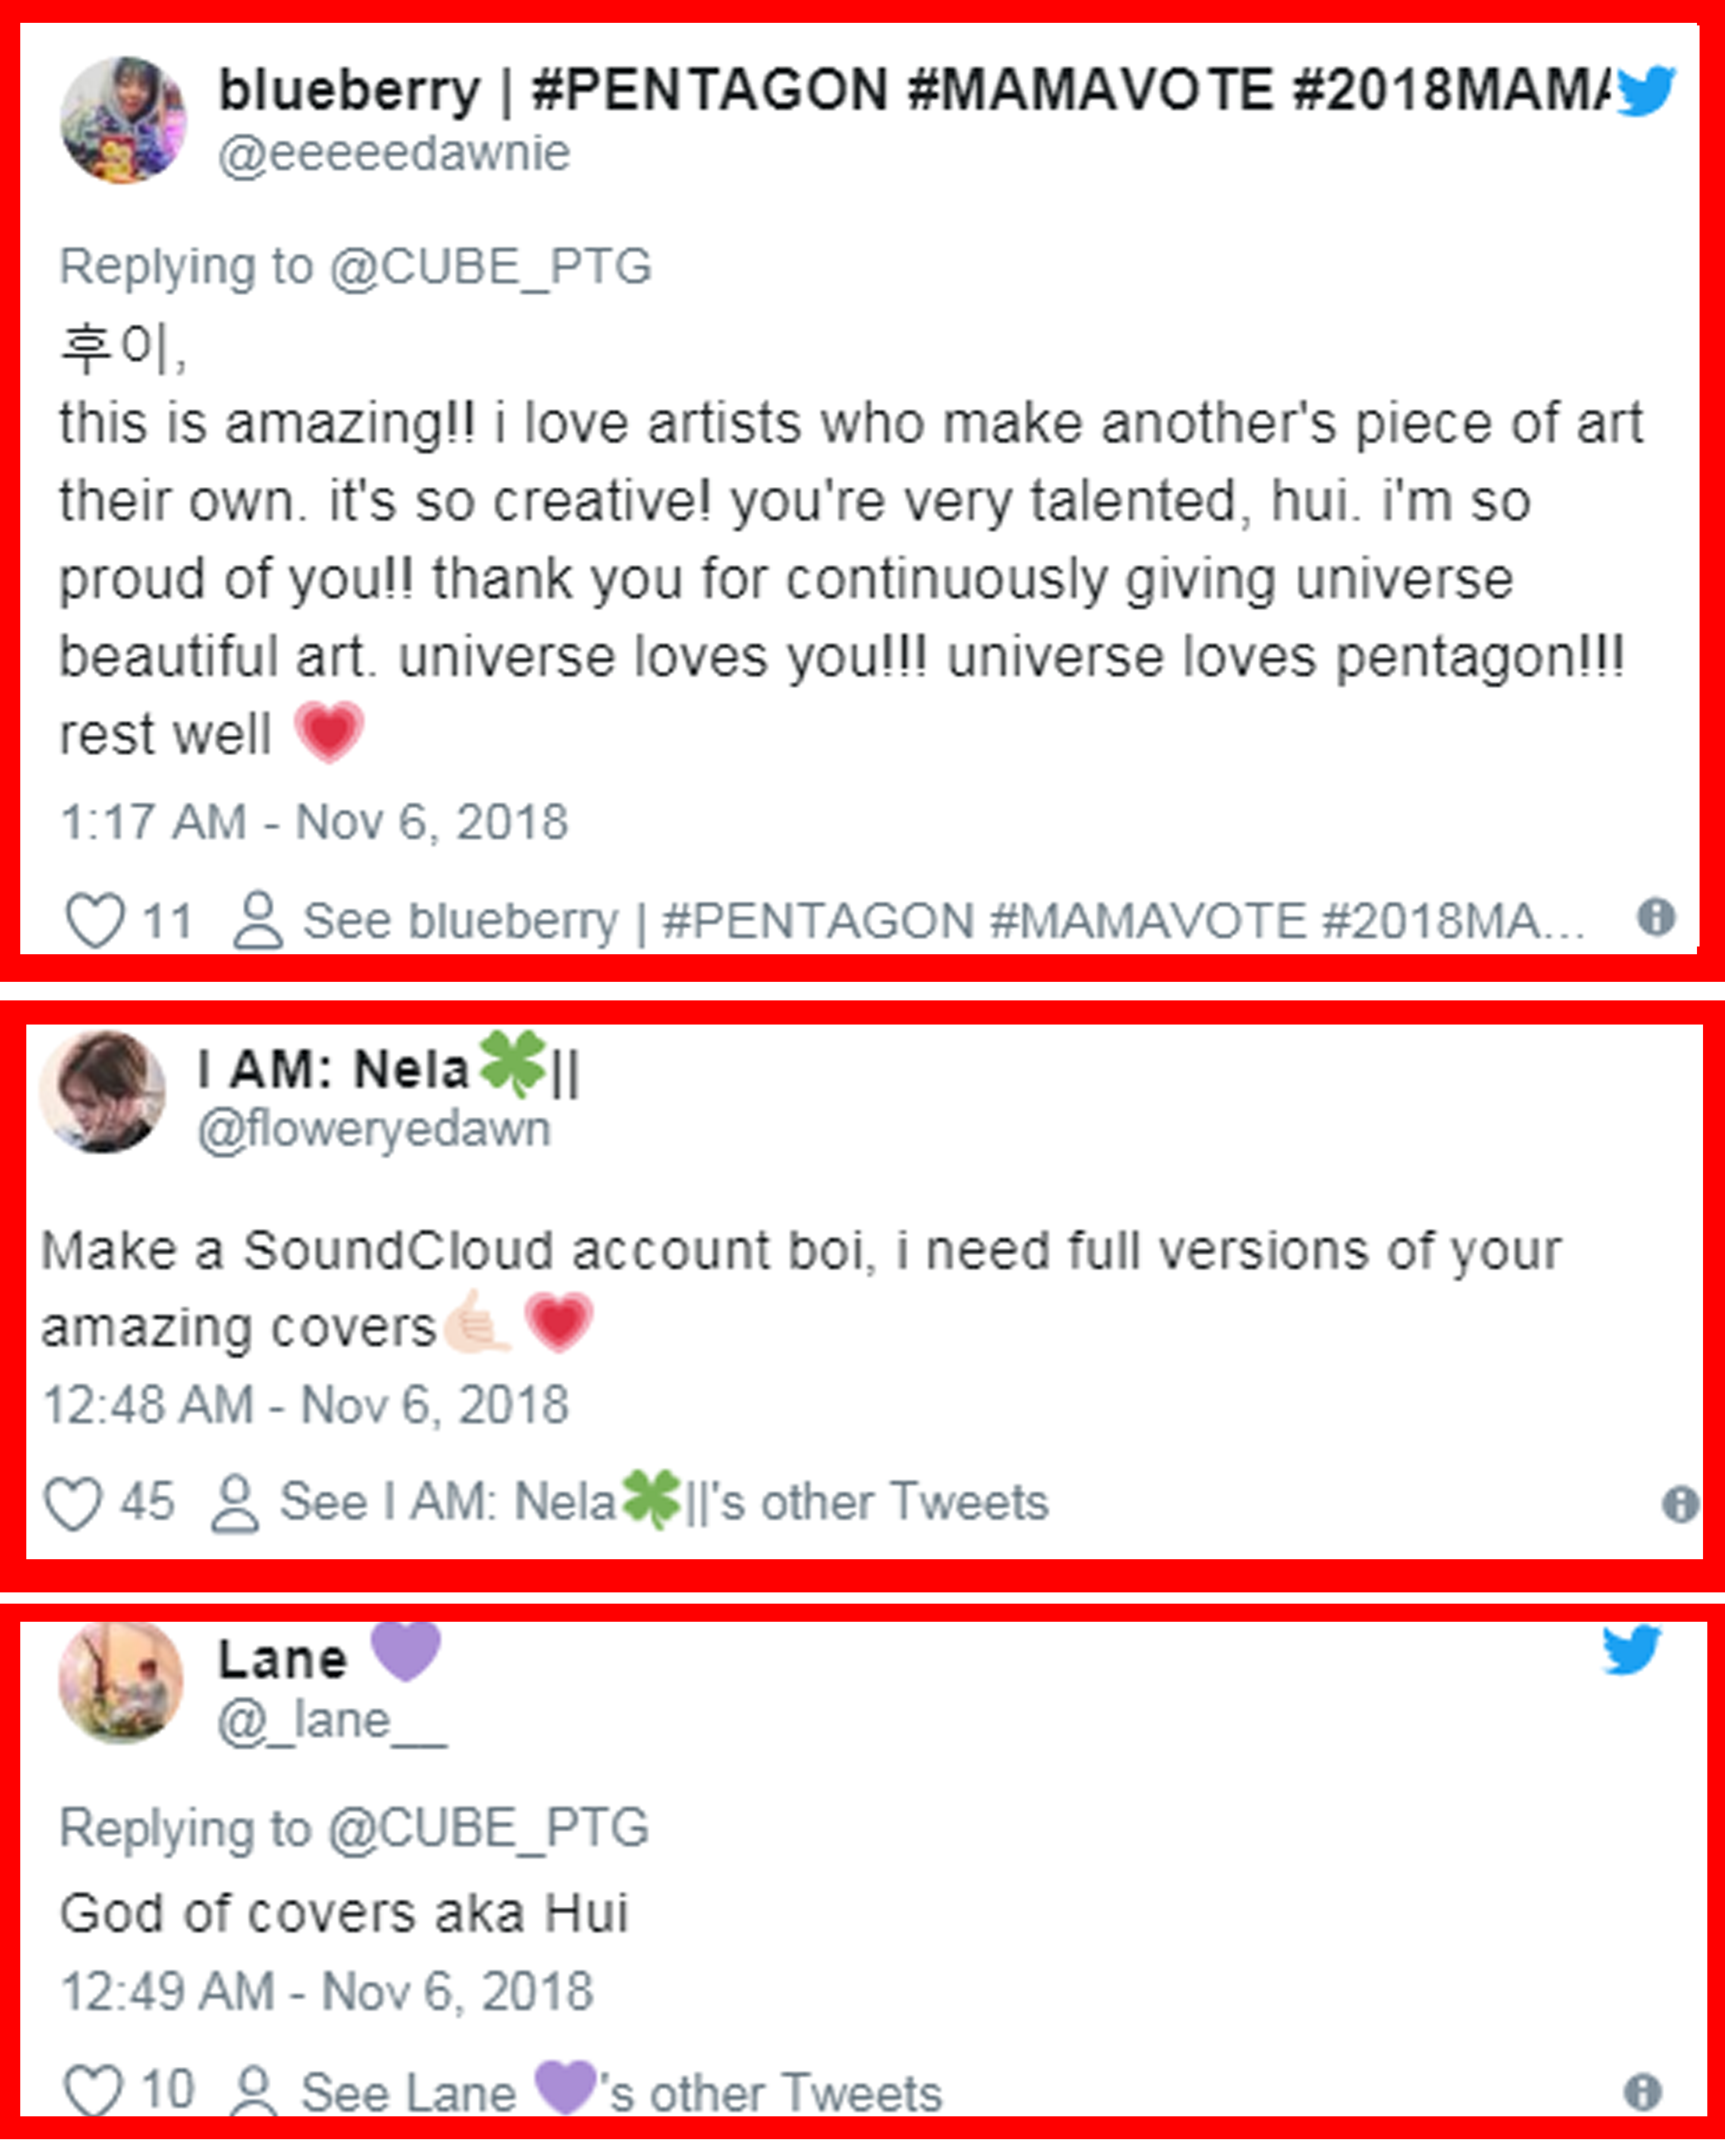Click @CUBE_PTG mention in Lane's reply

pos(488,1829)
